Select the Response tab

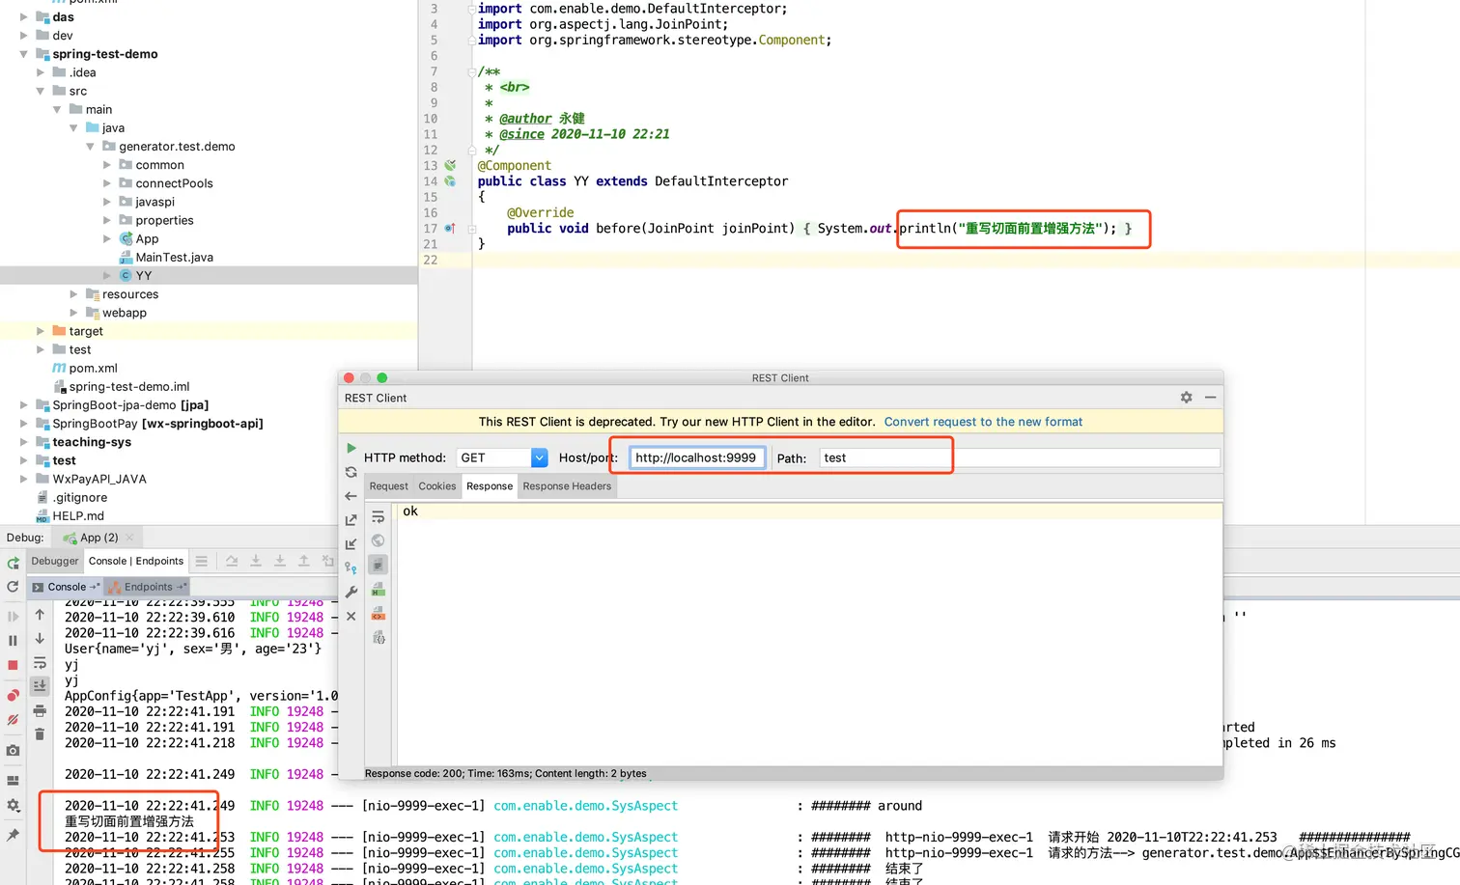coord(490,486)
